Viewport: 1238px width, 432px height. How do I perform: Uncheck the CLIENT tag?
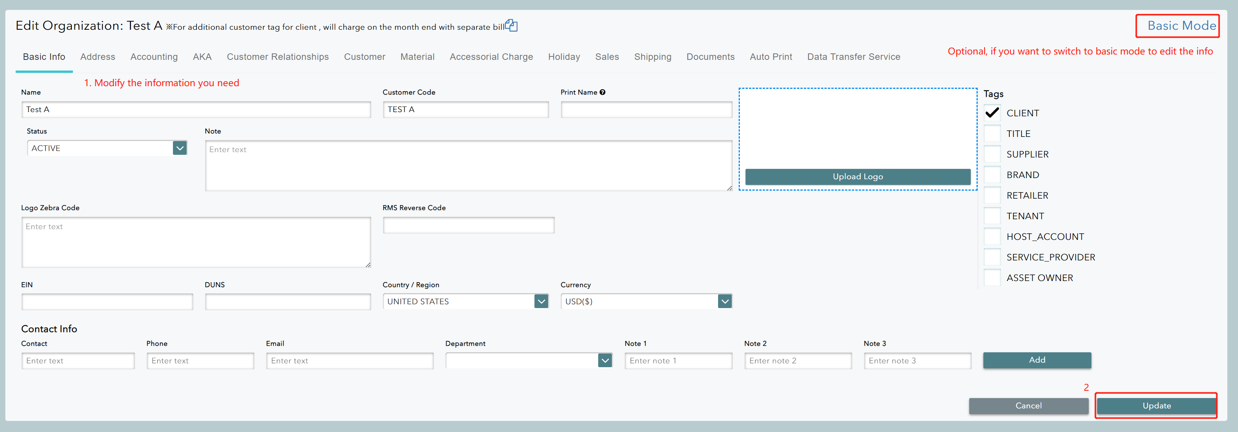pyautogui.click(x=992, y=113)
